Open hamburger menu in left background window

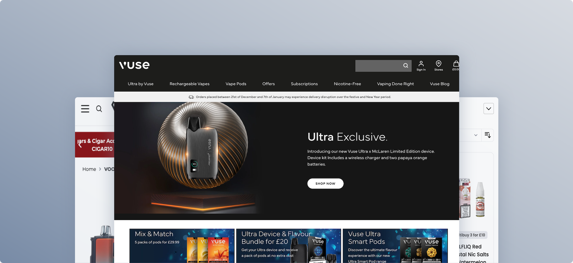pos(85,109)
